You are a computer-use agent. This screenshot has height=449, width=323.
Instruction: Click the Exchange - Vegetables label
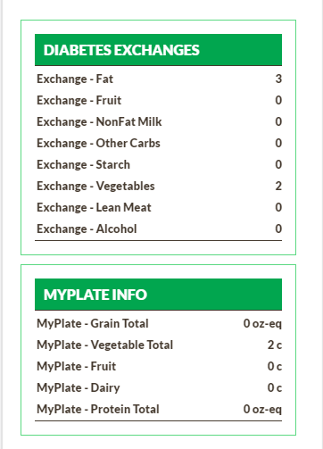pos(95,187)
